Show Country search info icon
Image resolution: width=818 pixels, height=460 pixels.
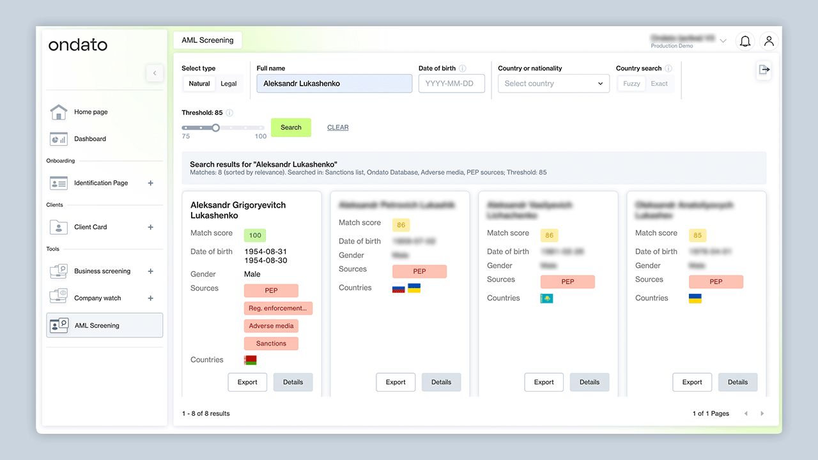click(x=668, y=68)
